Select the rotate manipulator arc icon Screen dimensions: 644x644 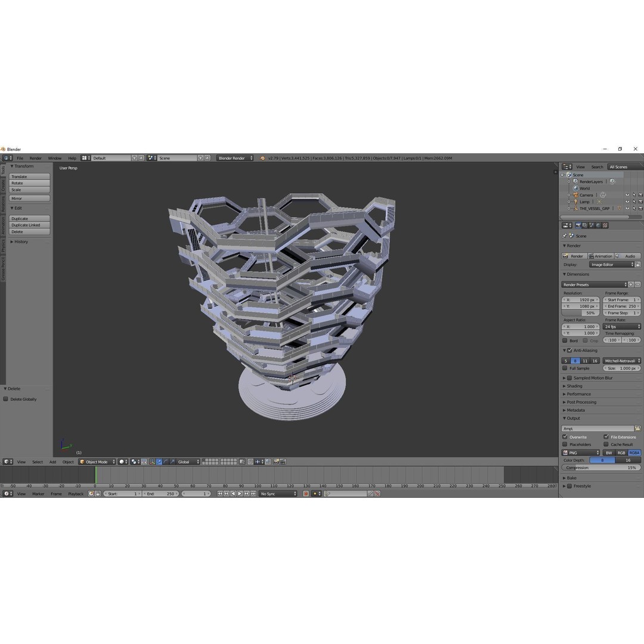[x=166, y=462]
